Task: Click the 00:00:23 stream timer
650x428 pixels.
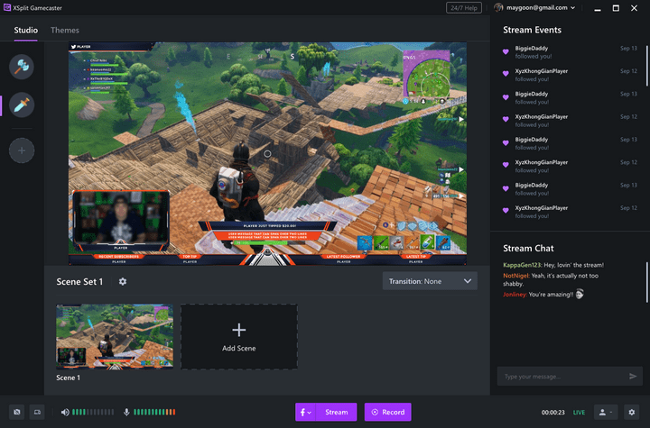Action: (x=552, y=413)
